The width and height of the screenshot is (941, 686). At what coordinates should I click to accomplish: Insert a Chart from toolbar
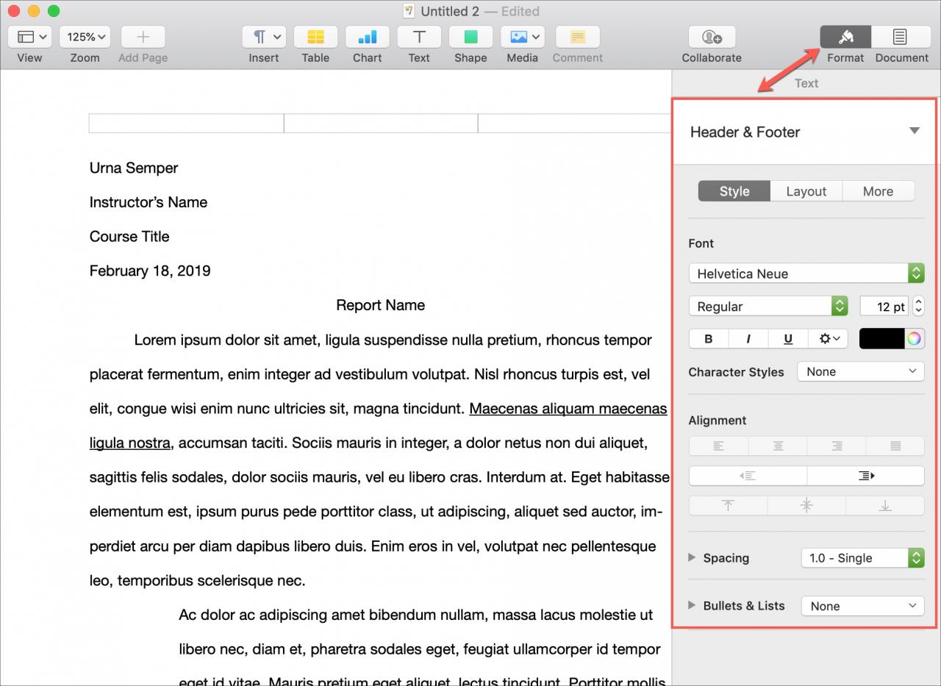[367, 37]
